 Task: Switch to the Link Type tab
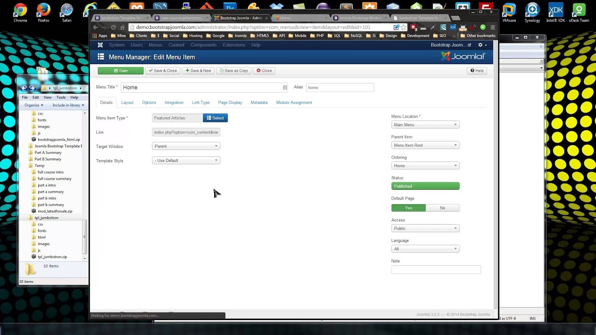click(x=201, y=102)
